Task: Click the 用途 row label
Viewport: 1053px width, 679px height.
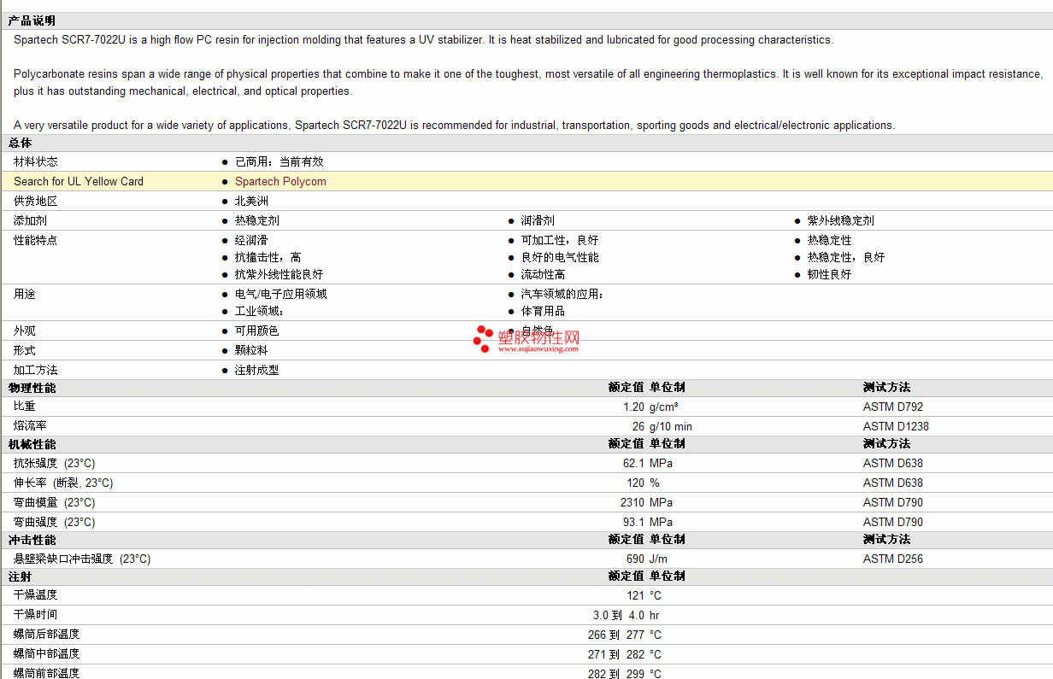Action: point(25,294)
